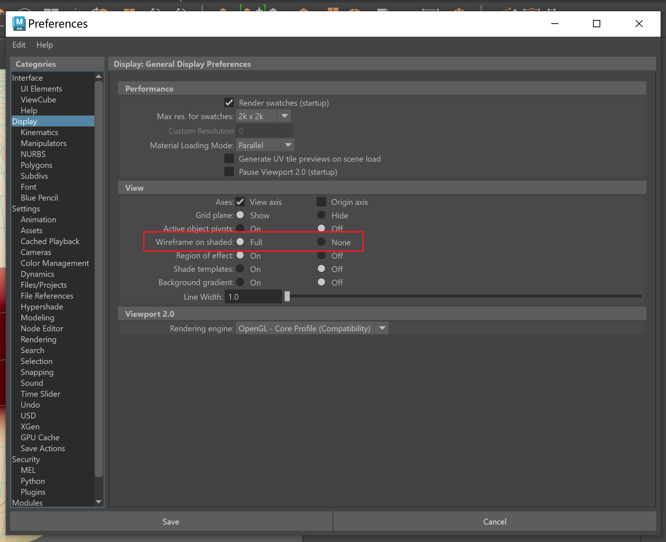Select the Node Editor category

point(42,328)
